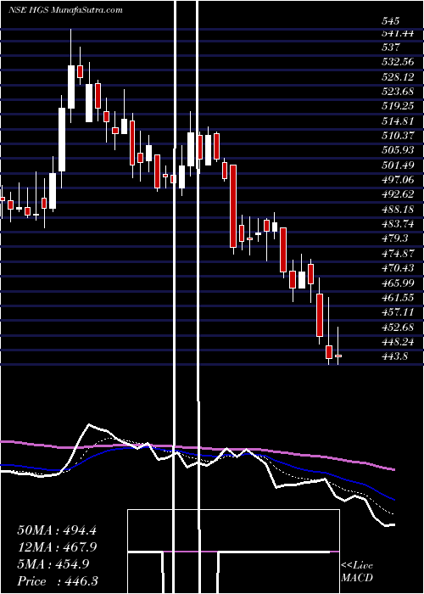The width and height of the screenshot is (424, 594).
Task: Select the 452.68 price axis label
Action: [398, 327]
